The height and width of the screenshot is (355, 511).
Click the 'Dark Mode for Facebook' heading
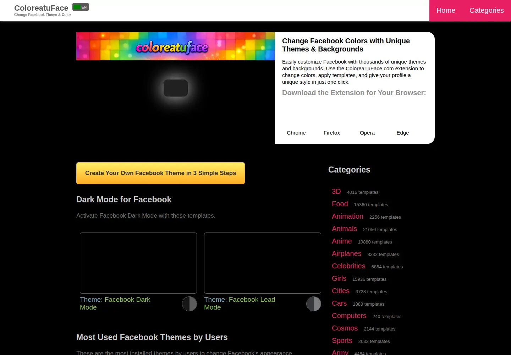(x=124, y=200)
